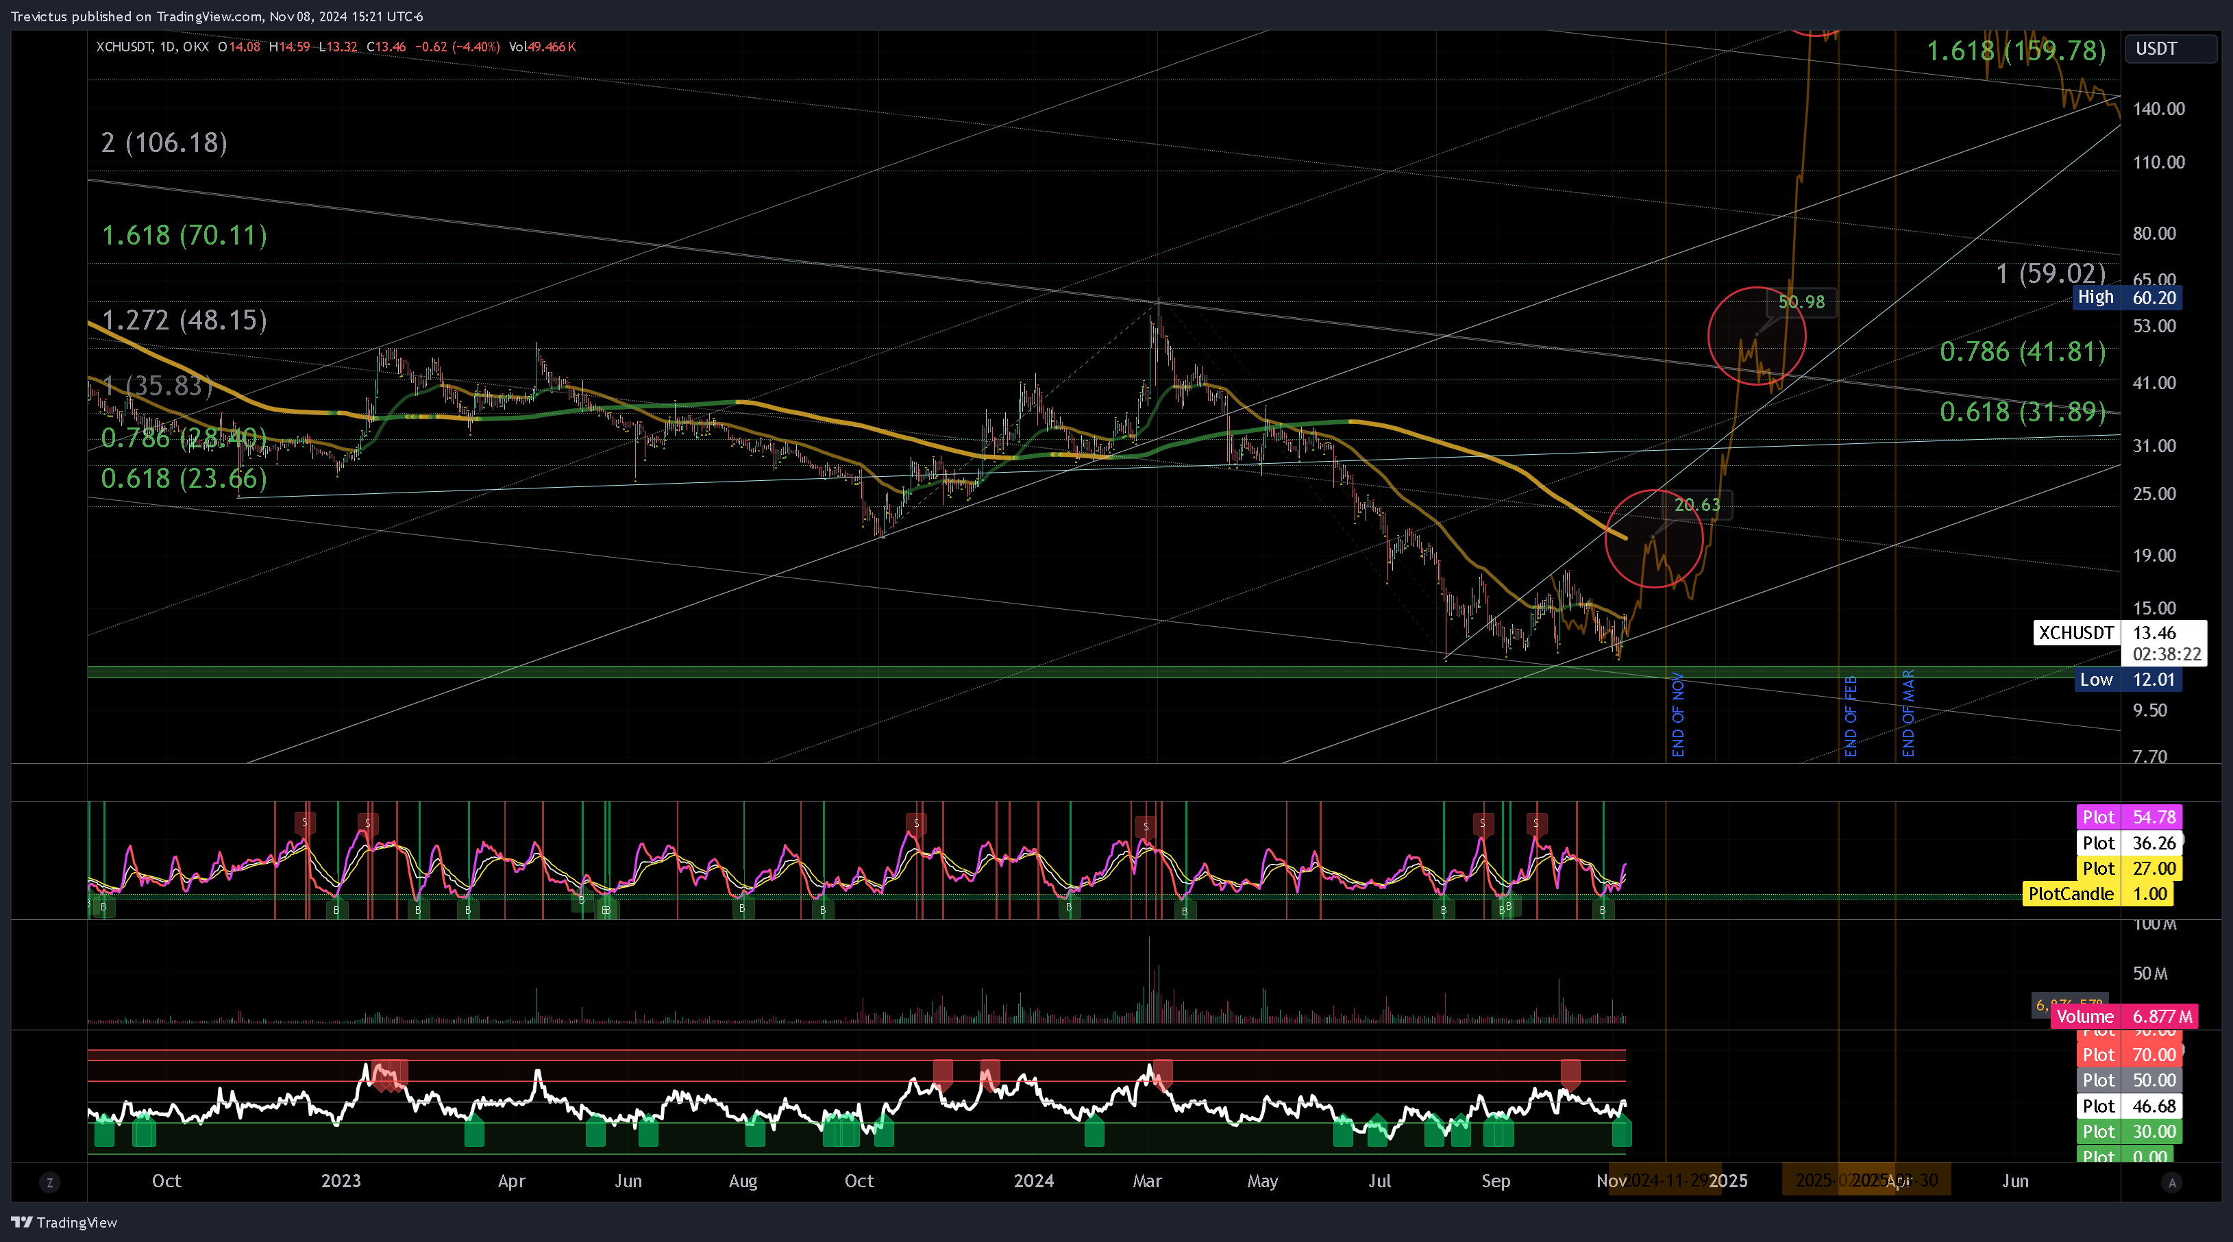
Task: Click the pink Volume 6.877 M label
Action: 2124,1017
